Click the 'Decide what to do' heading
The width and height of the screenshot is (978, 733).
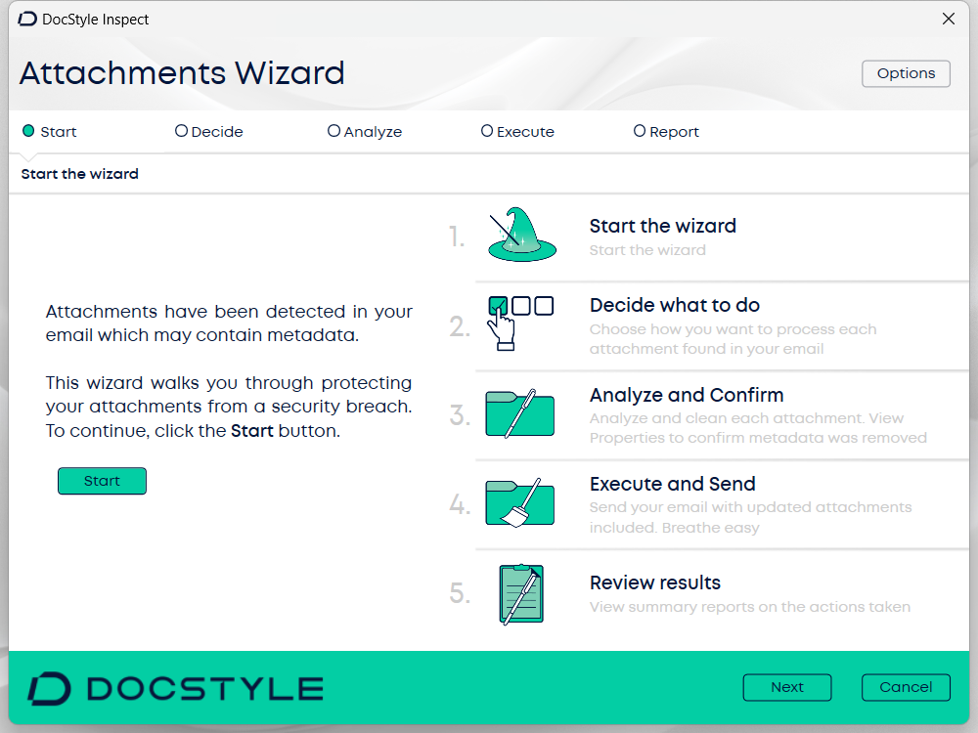coord(674,305)
